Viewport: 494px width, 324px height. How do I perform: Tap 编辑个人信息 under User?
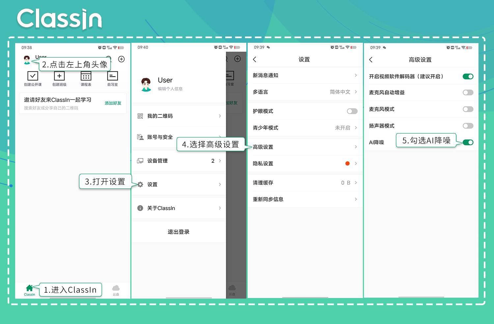pos(170,89)
